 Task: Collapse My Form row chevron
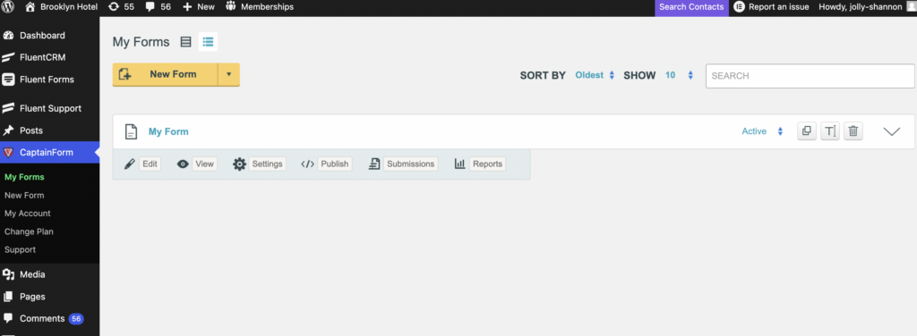(891, 132)
